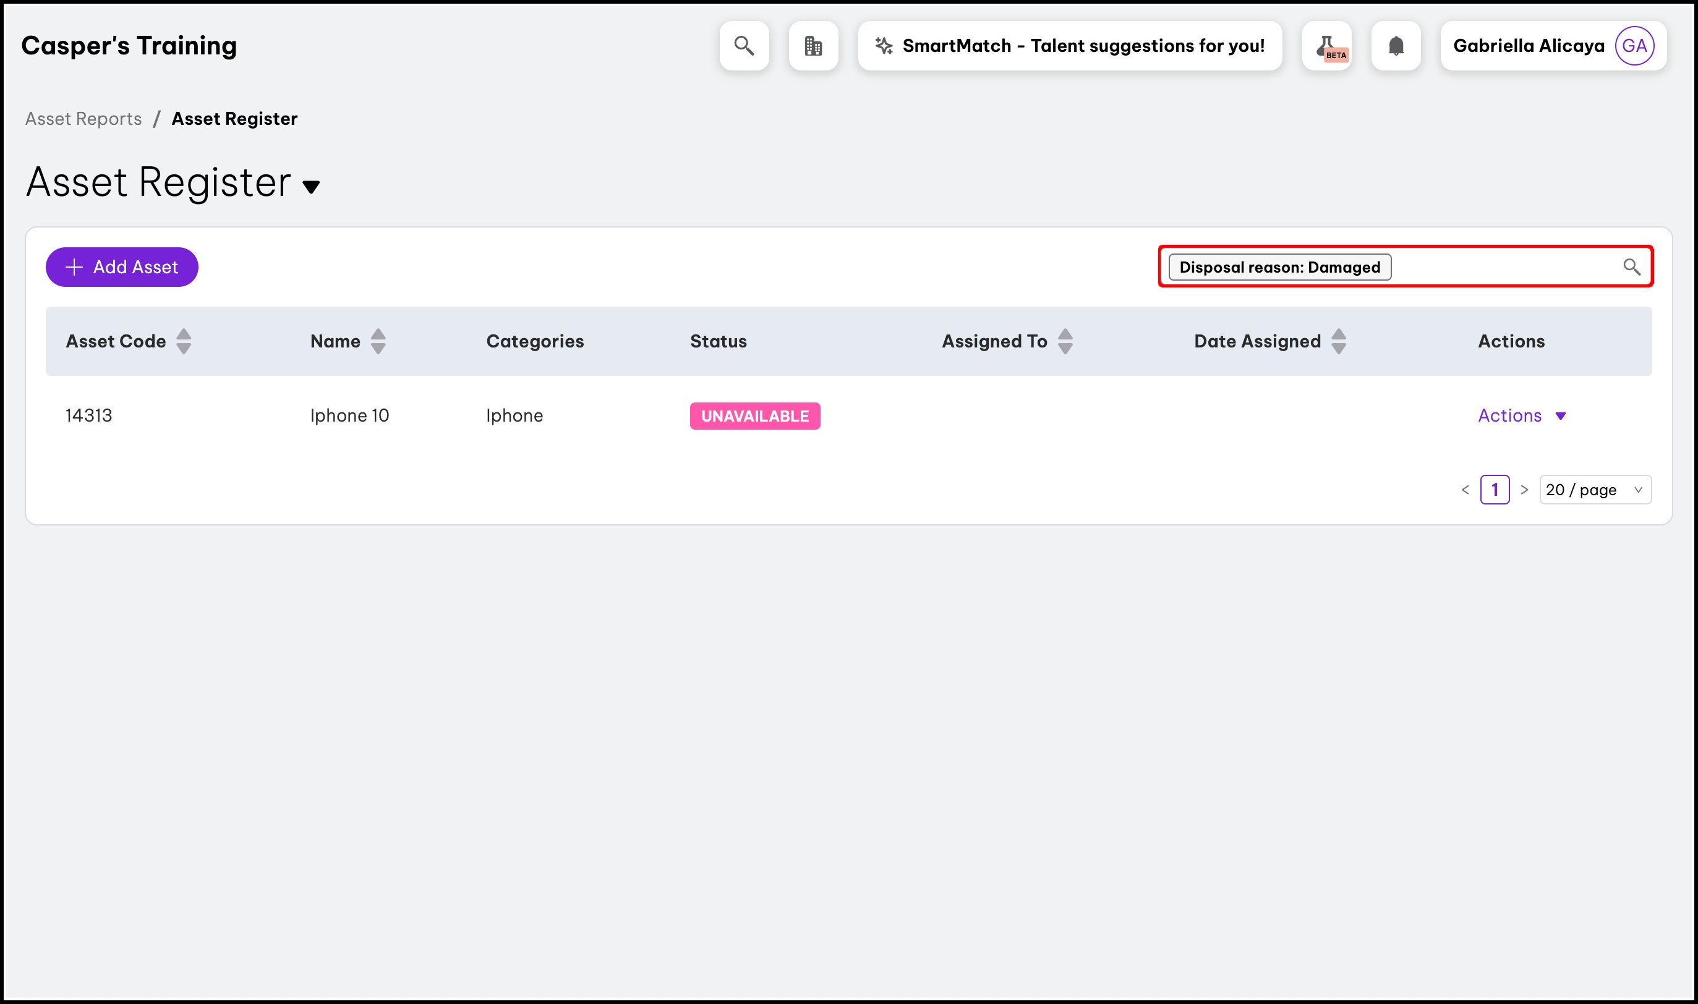Sort by Date Assigned column arrows
Image resolution: width=1698 pixels, height=1004 pixels.
(1339, 342)
